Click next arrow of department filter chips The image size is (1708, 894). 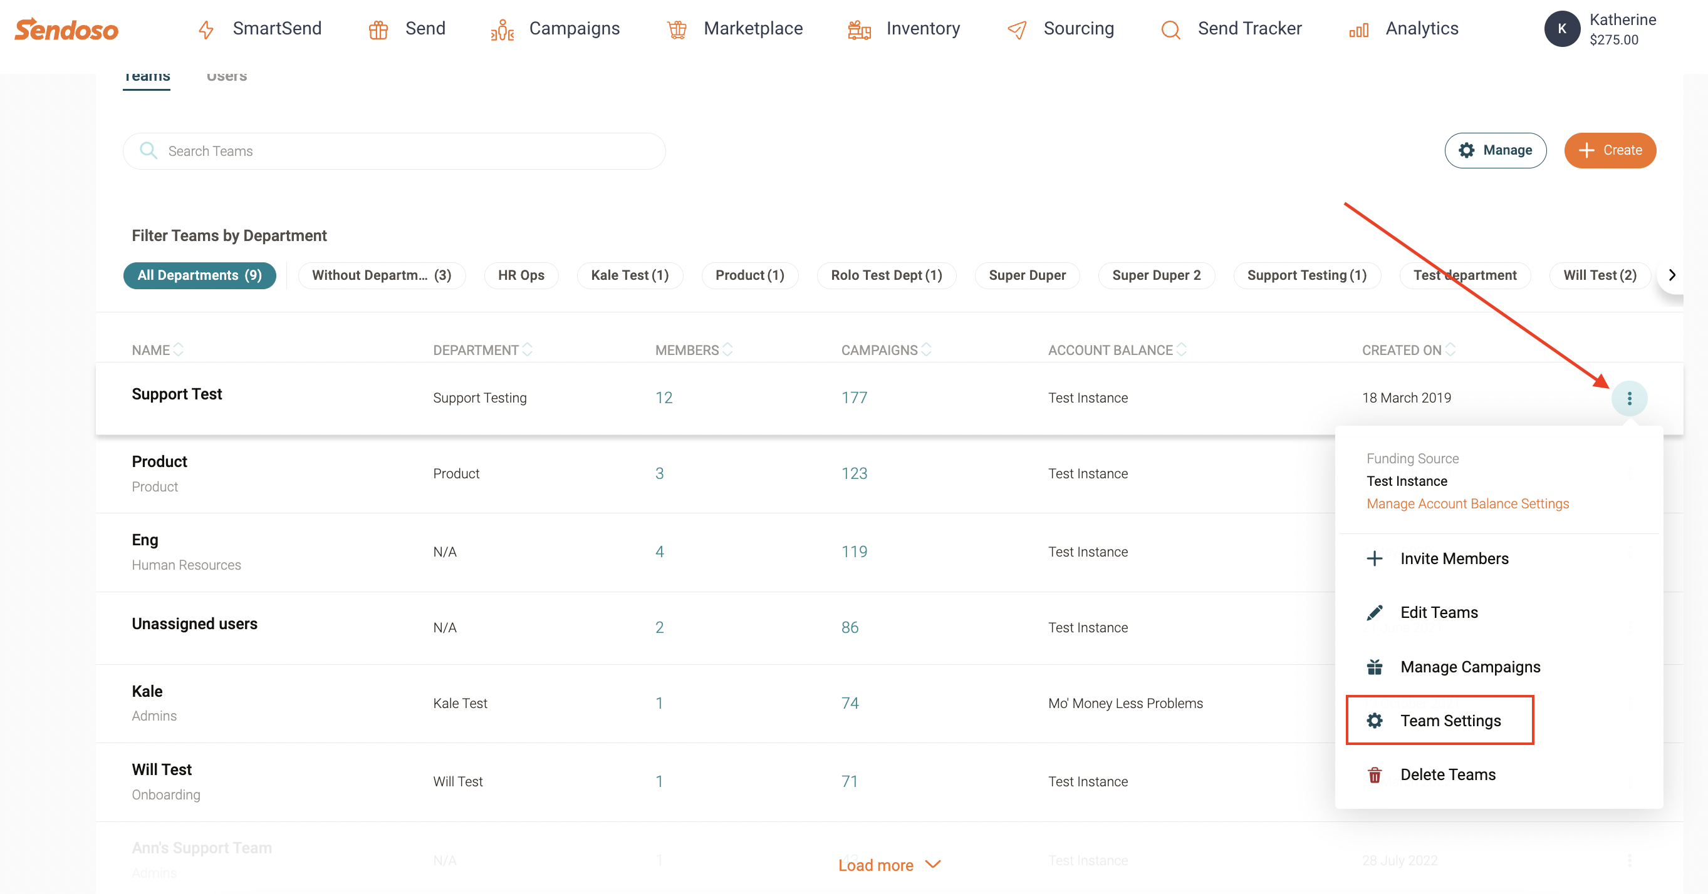tap(1672, 275)
